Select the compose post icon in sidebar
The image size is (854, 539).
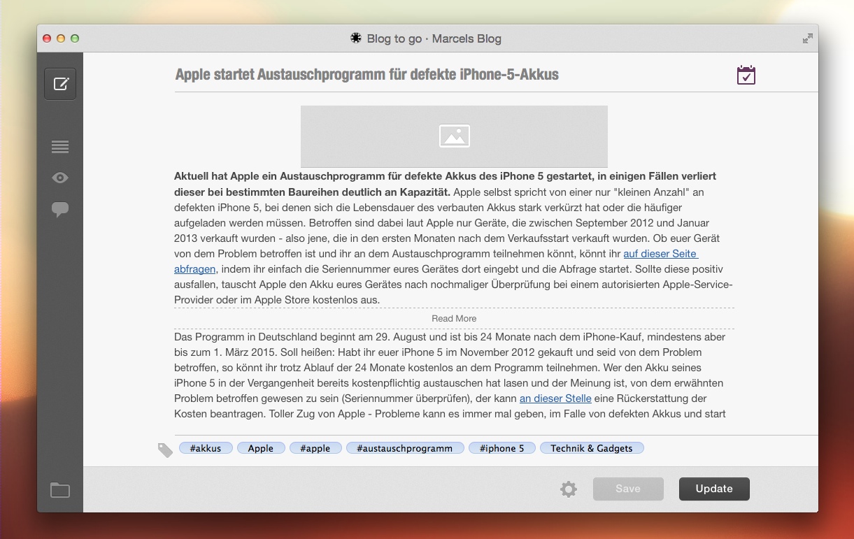(60, 83)
